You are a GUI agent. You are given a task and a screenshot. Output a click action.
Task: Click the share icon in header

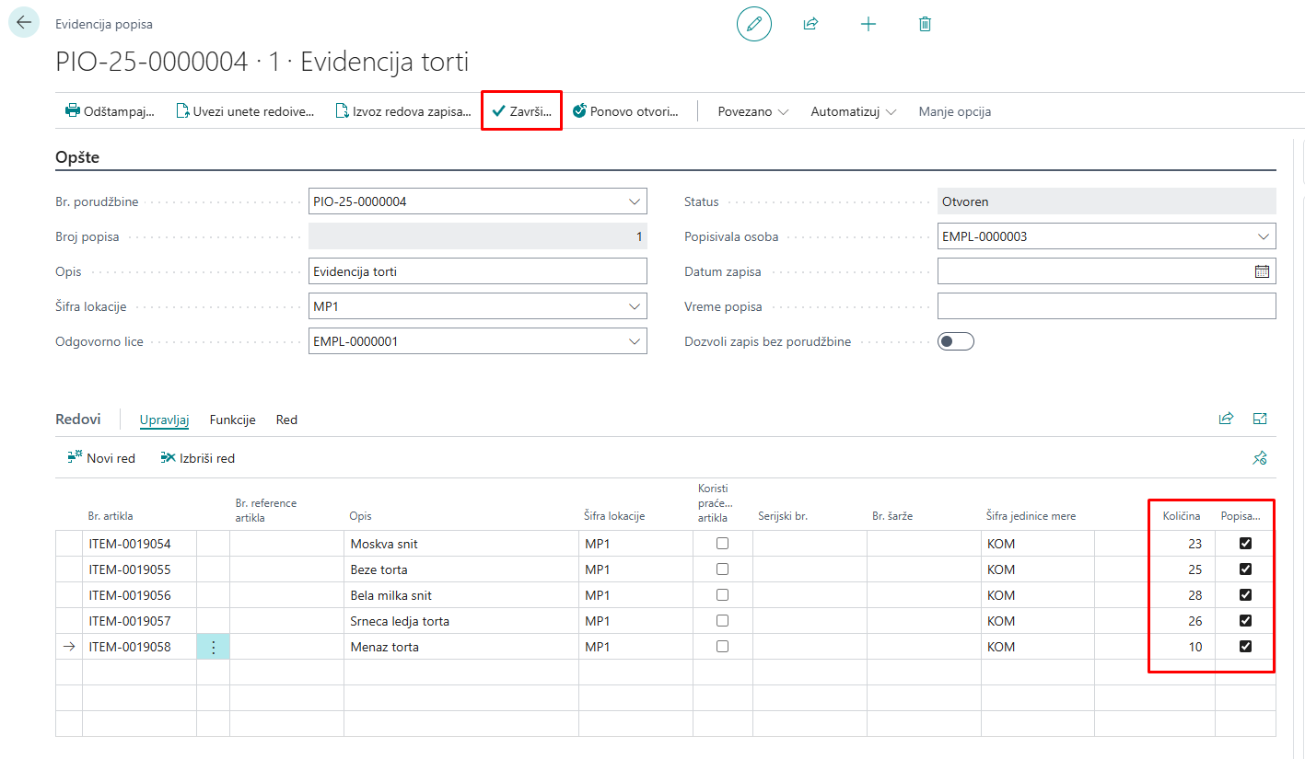coord(810,24)
